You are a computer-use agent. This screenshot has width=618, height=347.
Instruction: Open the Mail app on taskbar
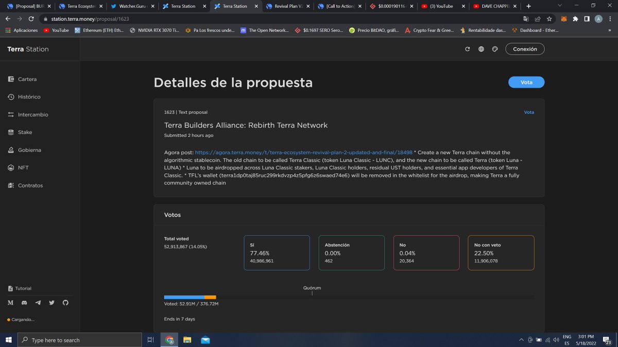205,340
